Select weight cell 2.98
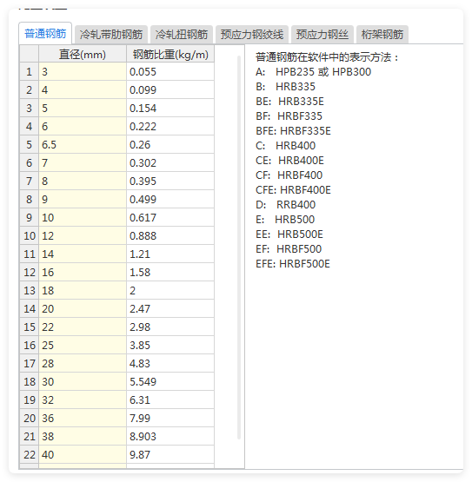 (x=170, y=327)
